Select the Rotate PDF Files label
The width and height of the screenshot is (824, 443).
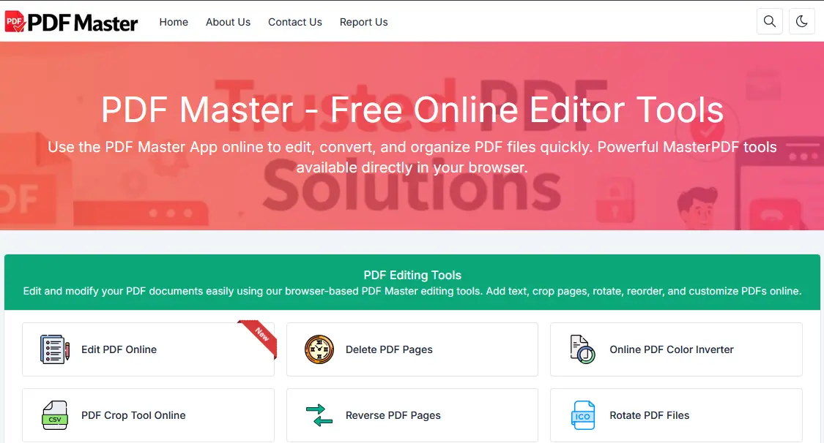(649, 415)
